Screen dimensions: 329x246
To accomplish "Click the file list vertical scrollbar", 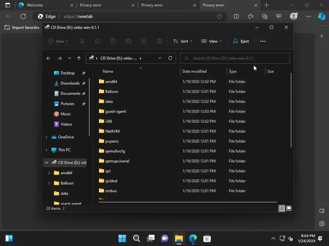I will [291, 110].
